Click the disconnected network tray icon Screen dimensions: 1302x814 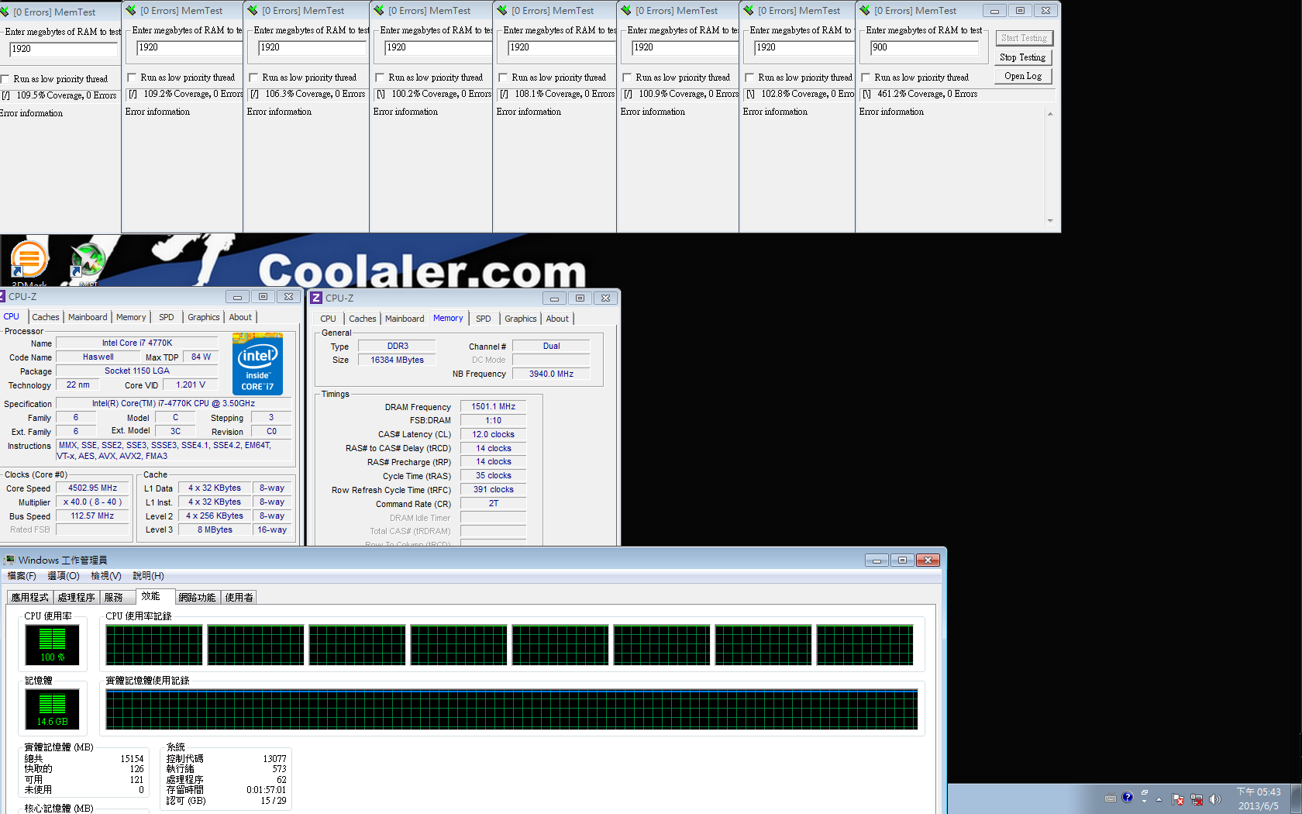[x=1197, y=799]
